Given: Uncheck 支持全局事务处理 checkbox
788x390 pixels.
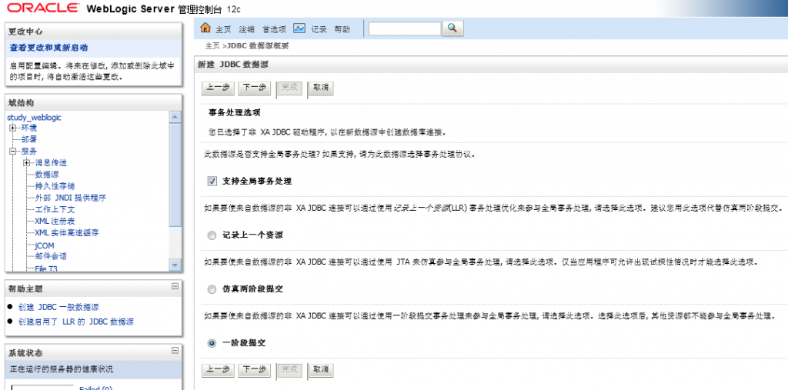Looking at the screenshot, I should point(212,181).
